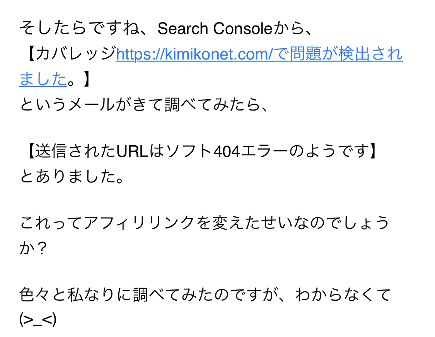Click '送信された' in the bracketed error text
Viewport: 435px width, 337px height.
pyautogui.click(x=75, y=151)
